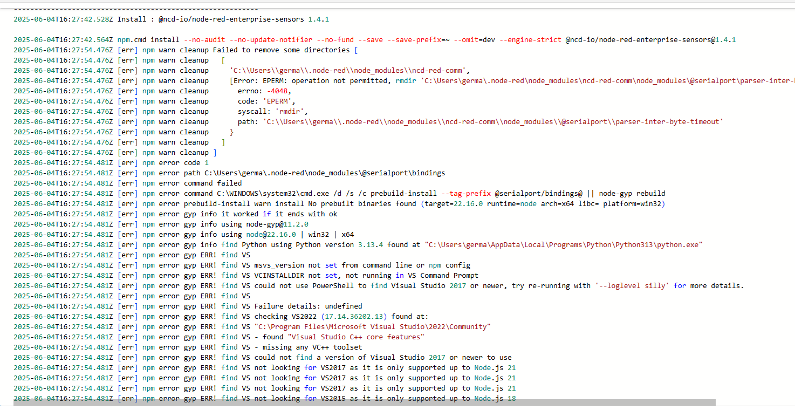
Task: Click the 'npm error path' @serialport\bindings line
Action: pyautogui.click(x=294, y=173)
